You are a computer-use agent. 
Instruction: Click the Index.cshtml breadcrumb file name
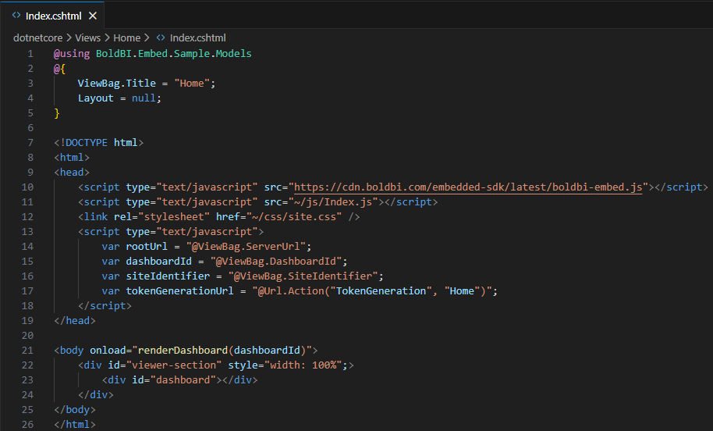[x=197, y=37]
